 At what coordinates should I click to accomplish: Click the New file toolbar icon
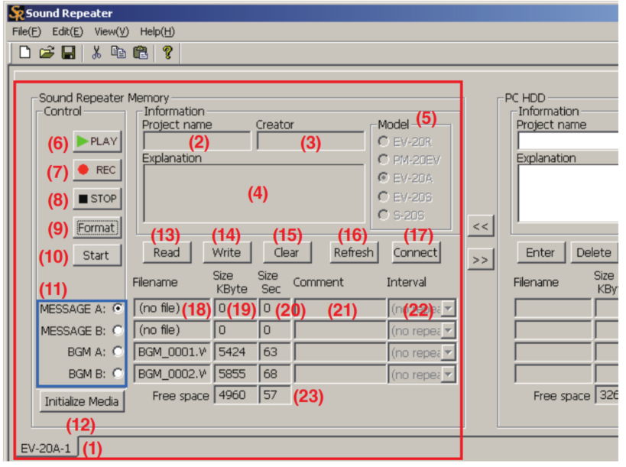pos(25,52)
